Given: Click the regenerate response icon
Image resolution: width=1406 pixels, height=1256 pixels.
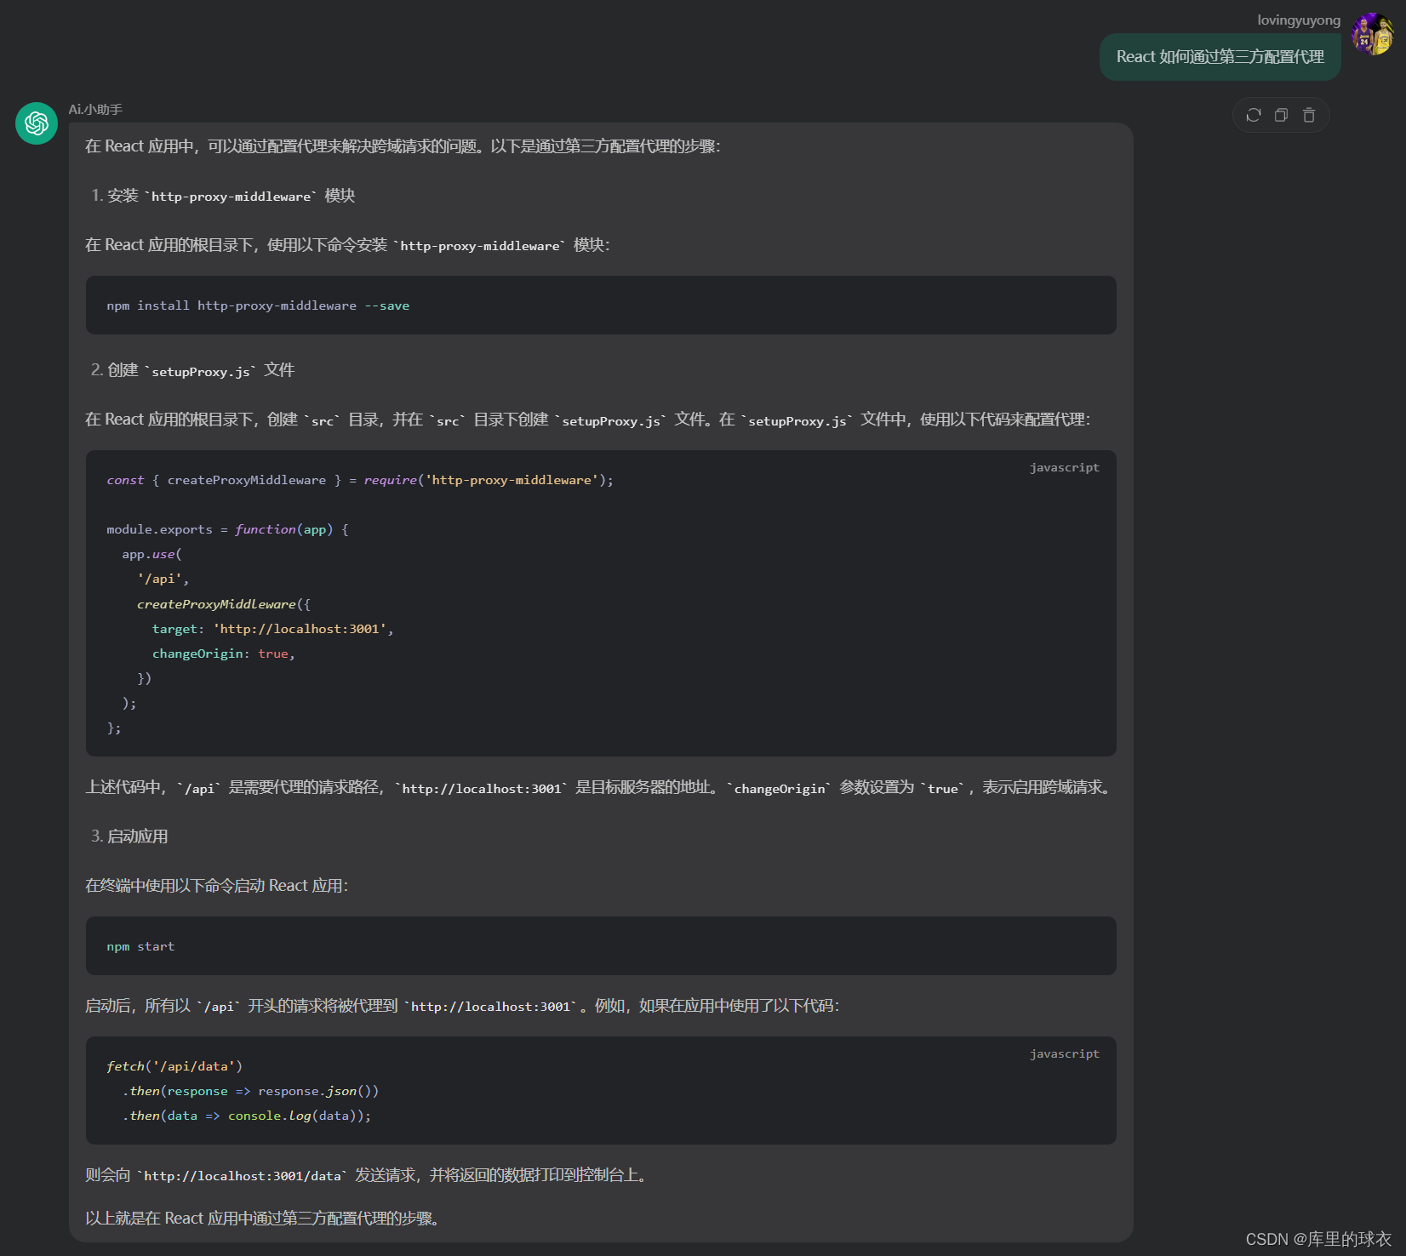Looking at the screenshot, I should (1254, 115).
